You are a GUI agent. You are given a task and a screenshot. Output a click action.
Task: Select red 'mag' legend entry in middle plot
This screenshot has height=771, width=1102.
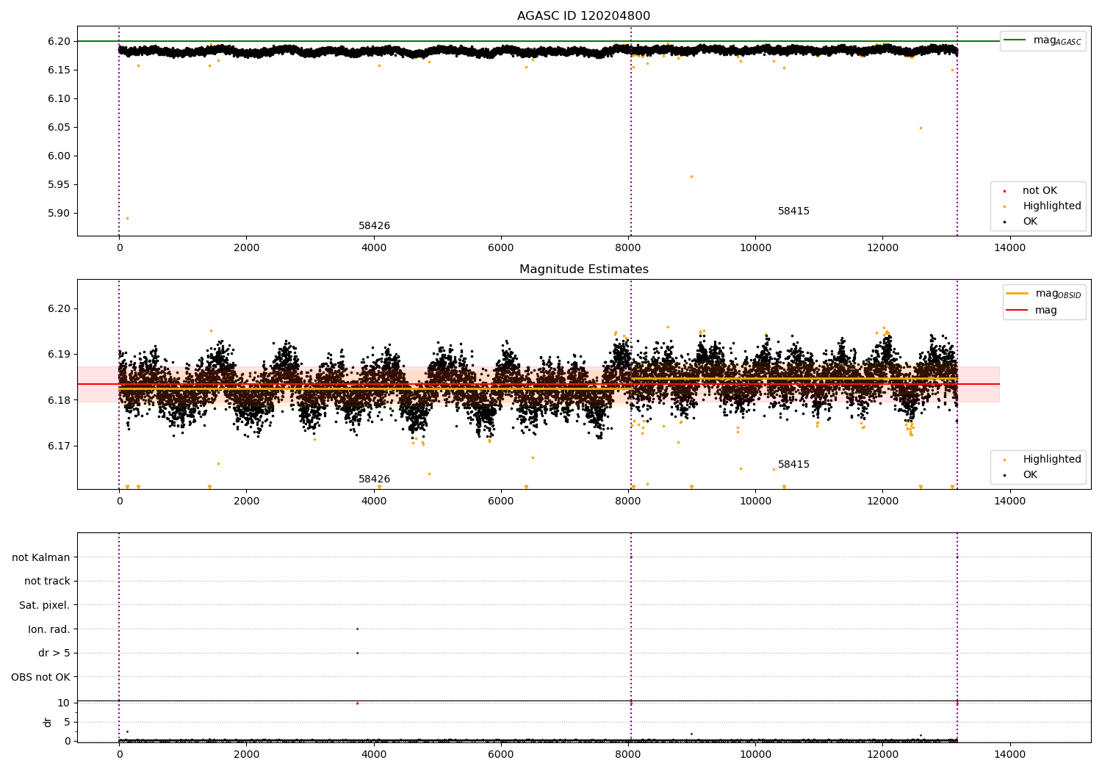[1046, 311]
